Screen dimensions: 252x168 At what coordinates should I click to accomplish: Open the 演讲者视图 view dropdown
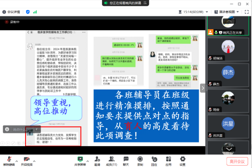click(226, 12)
